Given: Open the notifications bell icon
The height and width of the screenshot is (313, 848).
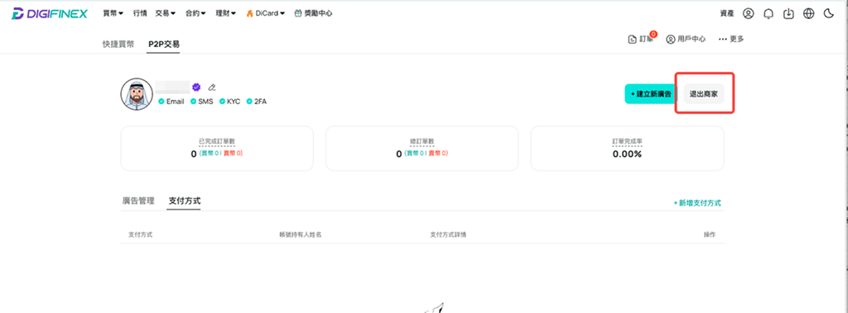Looking at the screenshot, I should click(768, 14).
